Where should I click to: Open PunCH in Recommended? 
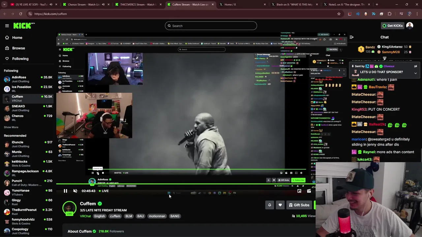pyautogui.click(x=28, y=183)
